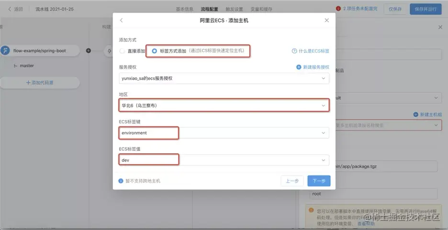Click the back arrow in the dialog header
Image resolution: width=448 pixels, height=230 pixels.
122,20
